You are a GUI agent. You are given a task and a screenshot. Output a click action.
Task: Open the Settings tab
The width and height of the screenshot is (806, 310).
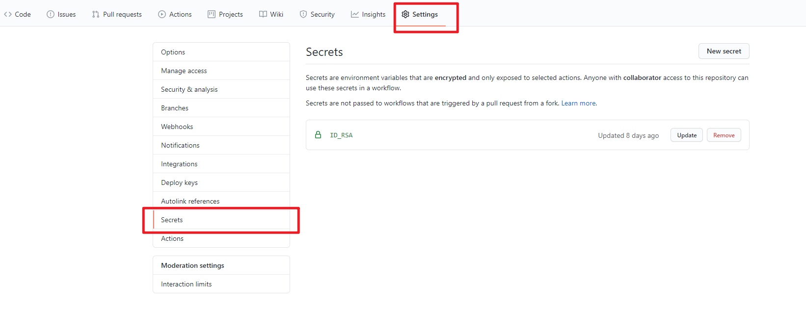[420, 14]
